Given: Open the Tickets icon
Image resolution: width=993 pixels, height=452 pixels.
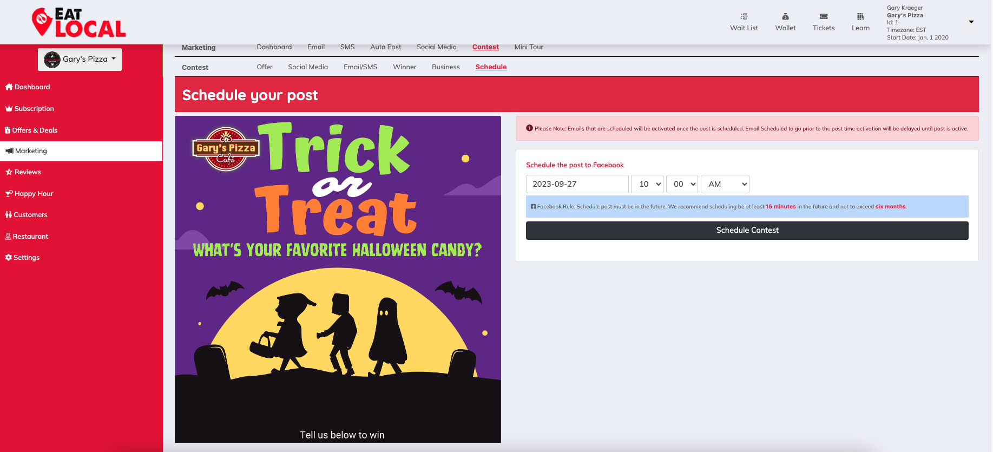Looking at the screenshot, I should click(824, 17).
